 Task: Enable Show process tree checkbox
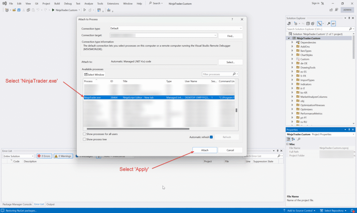[84, 139]
